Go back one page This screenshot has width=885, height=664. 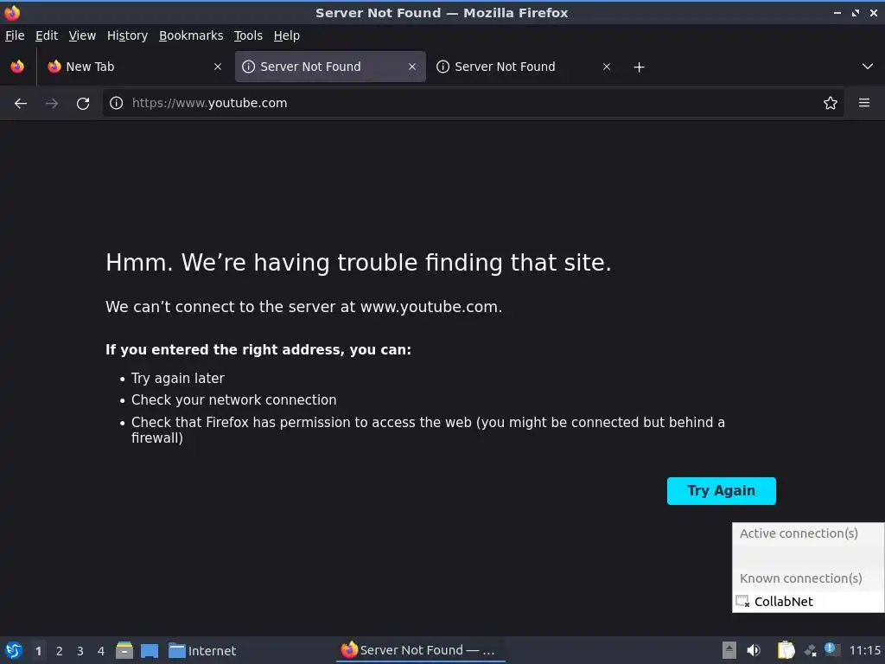click(x=21, y=104)
